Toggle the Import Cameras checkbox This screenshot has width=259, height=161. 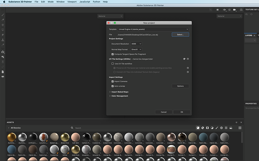pyautogui.click(x=113, y=81)
